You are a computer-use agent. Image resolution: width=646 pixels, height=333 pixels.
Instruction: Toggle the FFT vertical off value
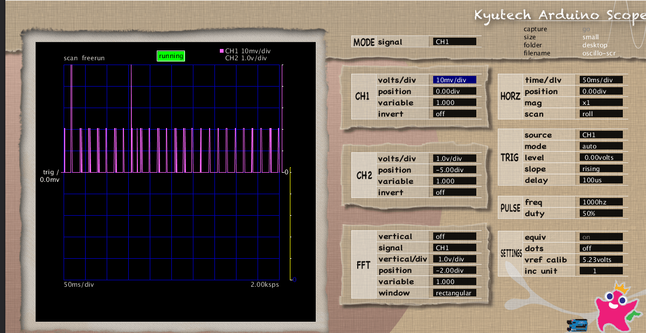click(454, 236)
